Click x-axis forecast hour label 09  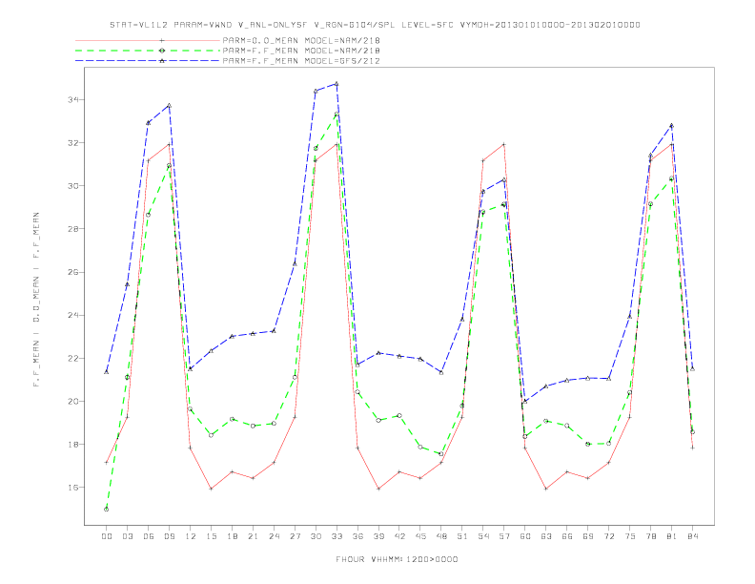pyautogui.click(x=169, y=536)
